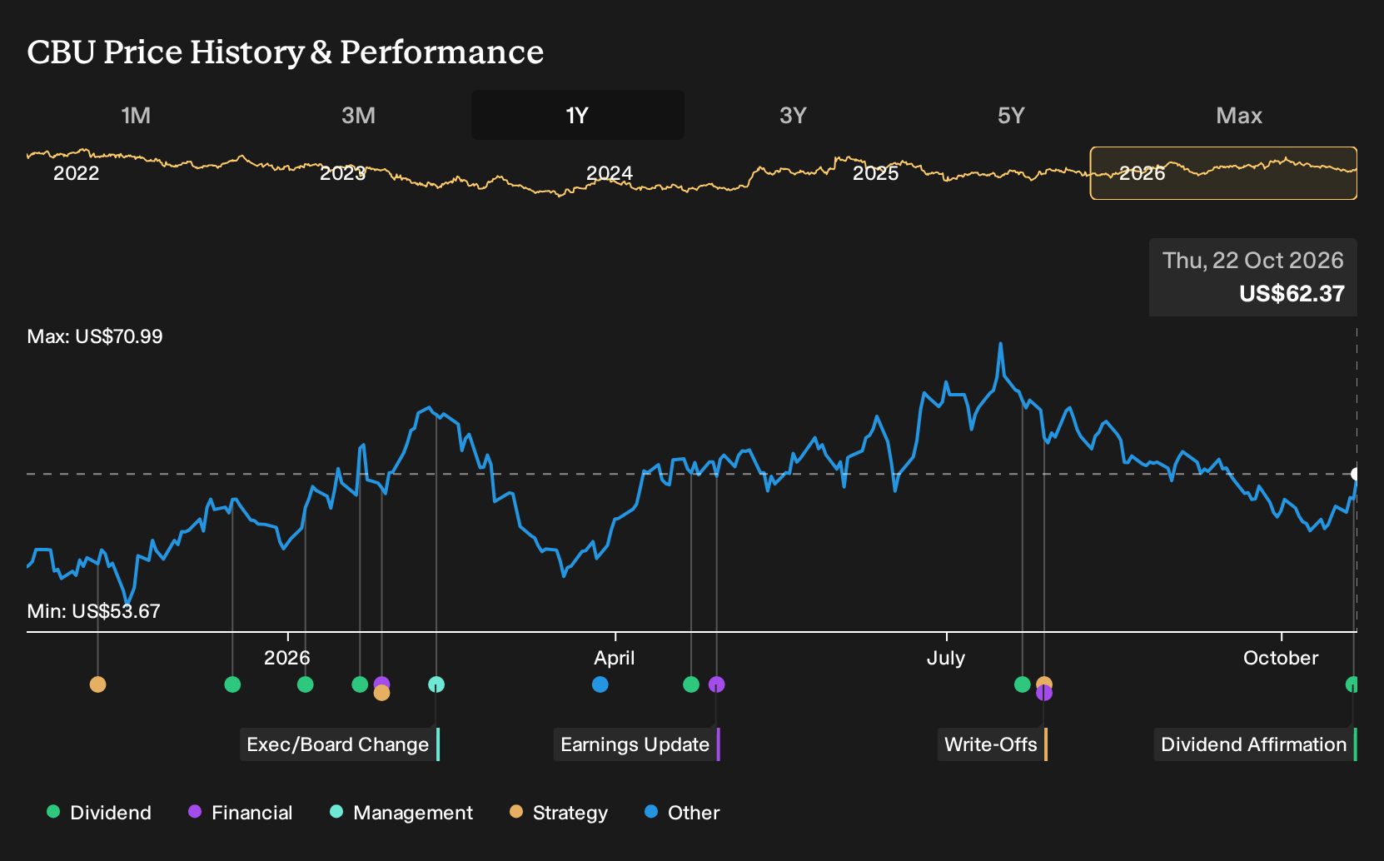
Task: Switch to the 3M time range
Action: [358, 115]
